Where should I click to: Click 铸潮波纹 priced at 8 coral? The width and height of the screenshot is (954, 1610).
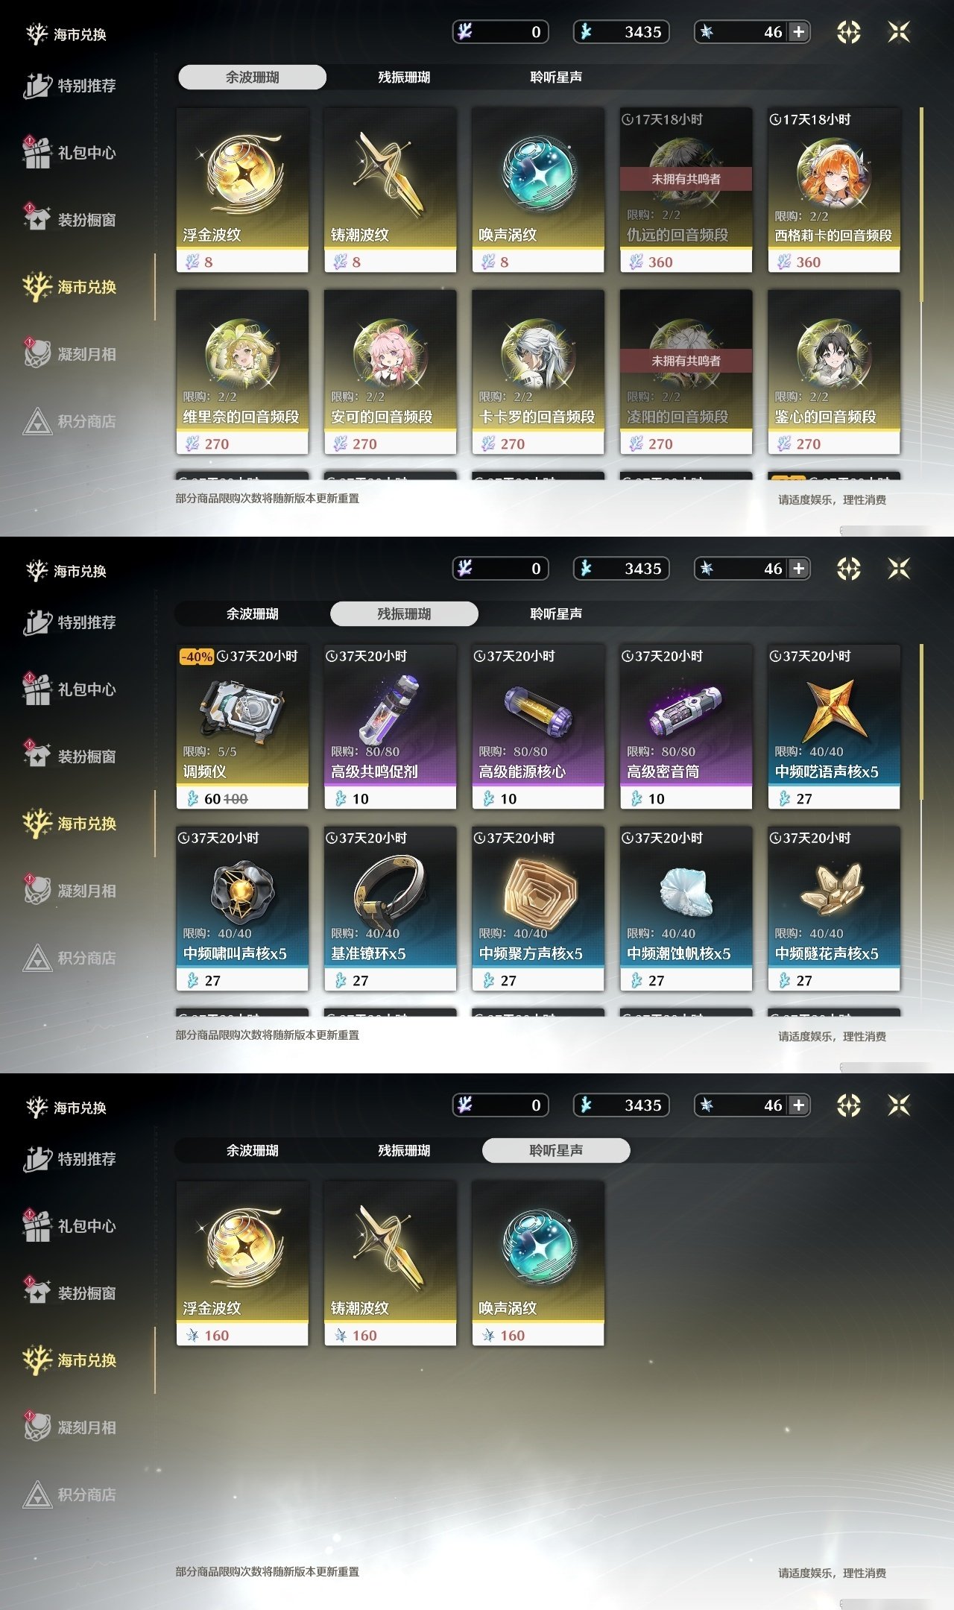[390, 190]
